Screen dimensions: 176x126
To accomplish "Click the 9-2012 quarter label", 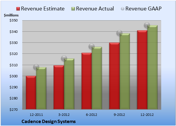I will click(119, 115).
